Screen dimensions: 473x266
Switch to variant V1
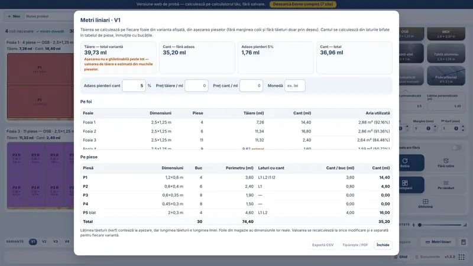point(33,242)
